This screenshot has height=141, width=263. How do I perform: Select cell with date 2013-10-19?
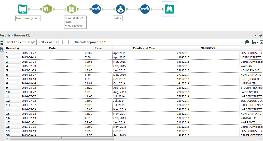click(52, 131)
